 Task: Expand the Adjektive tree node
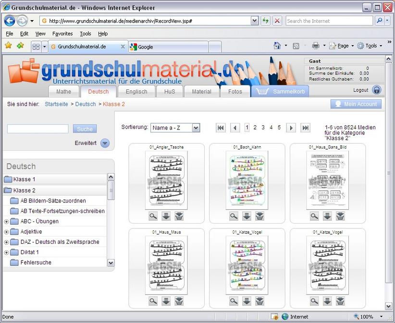click(6, 232)
